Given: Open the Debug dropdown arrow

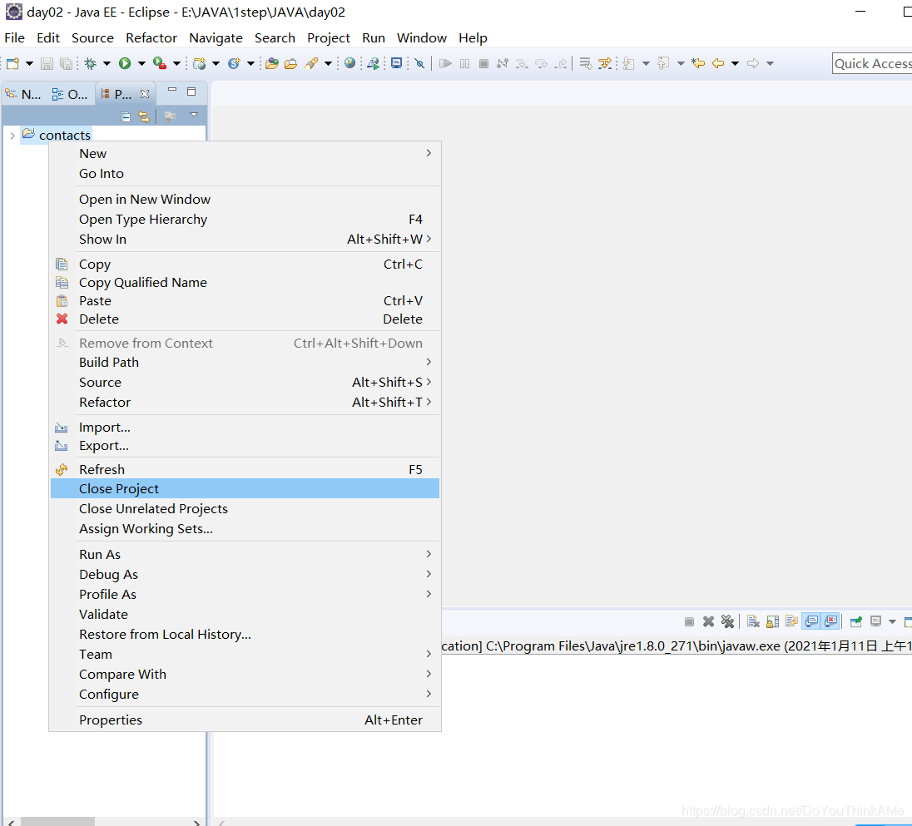Looking at the screenshot, I should click(x=107, y=63).
